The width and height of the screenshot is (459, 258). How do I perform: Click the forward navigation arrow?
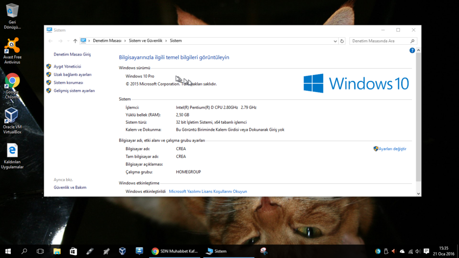(x=60, y=41)
